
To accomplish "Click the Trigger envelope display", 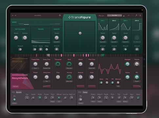I will click(41, 41).
